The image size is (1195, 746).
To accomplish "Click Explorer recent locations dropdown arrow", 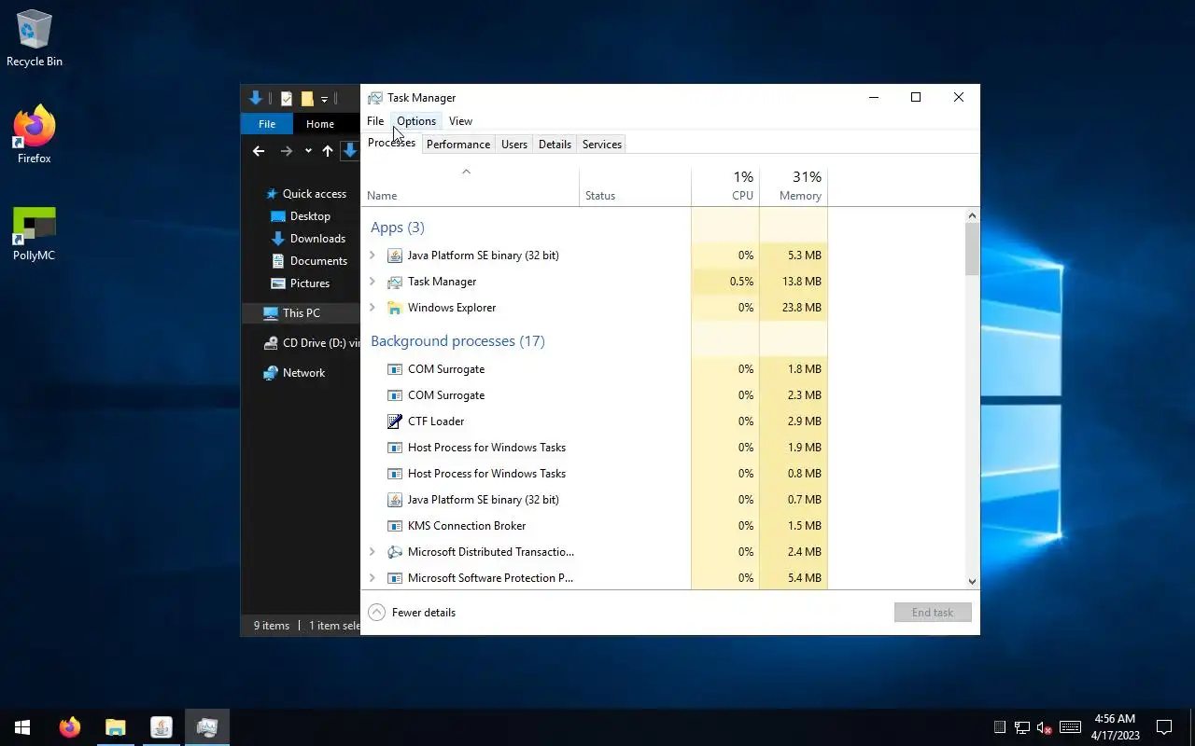I will [308, 151].
